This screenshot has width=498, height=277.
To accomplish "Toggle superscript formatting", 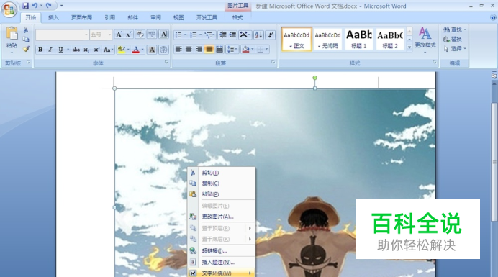I will (96, 50).
